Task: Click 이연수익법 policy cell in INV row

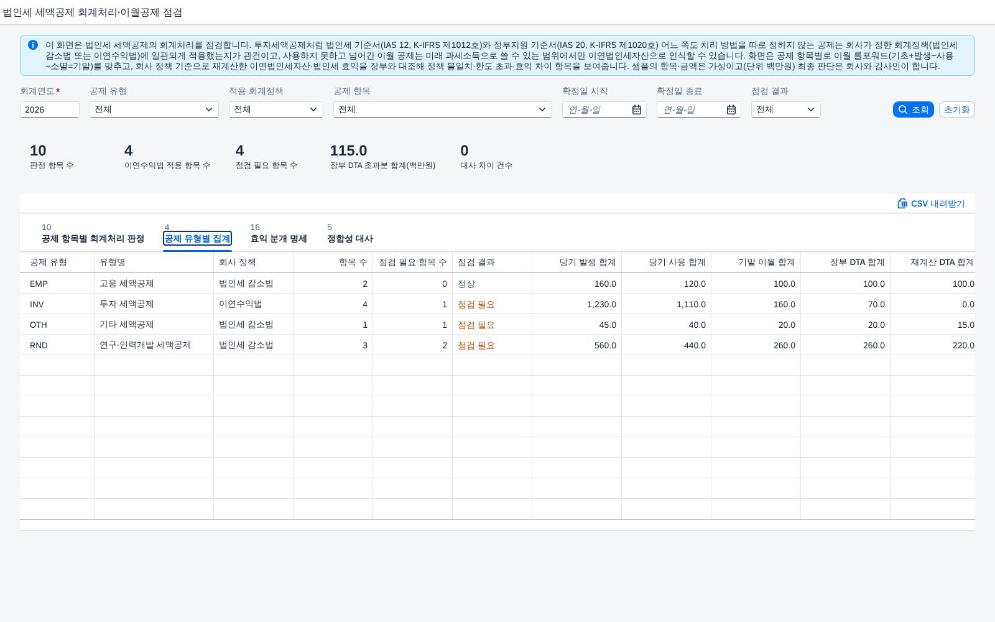Action: point(253,304)
